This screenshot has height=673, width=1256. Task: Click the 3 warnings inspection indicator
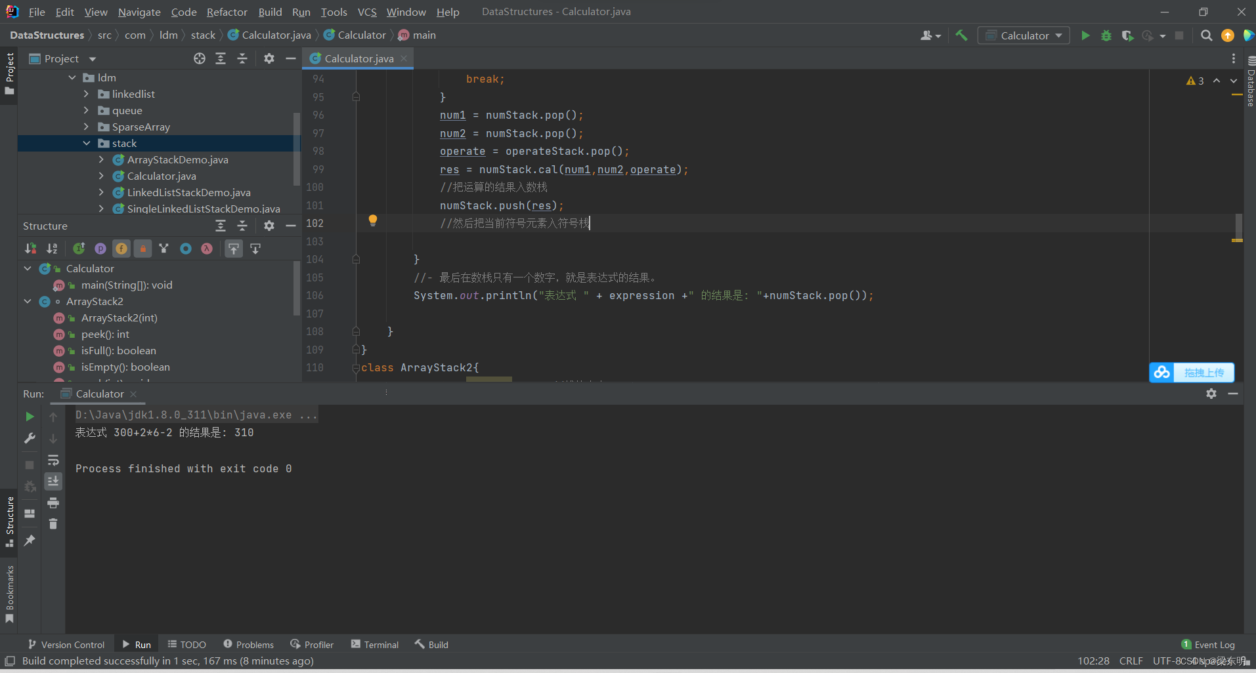(1195, 81)
